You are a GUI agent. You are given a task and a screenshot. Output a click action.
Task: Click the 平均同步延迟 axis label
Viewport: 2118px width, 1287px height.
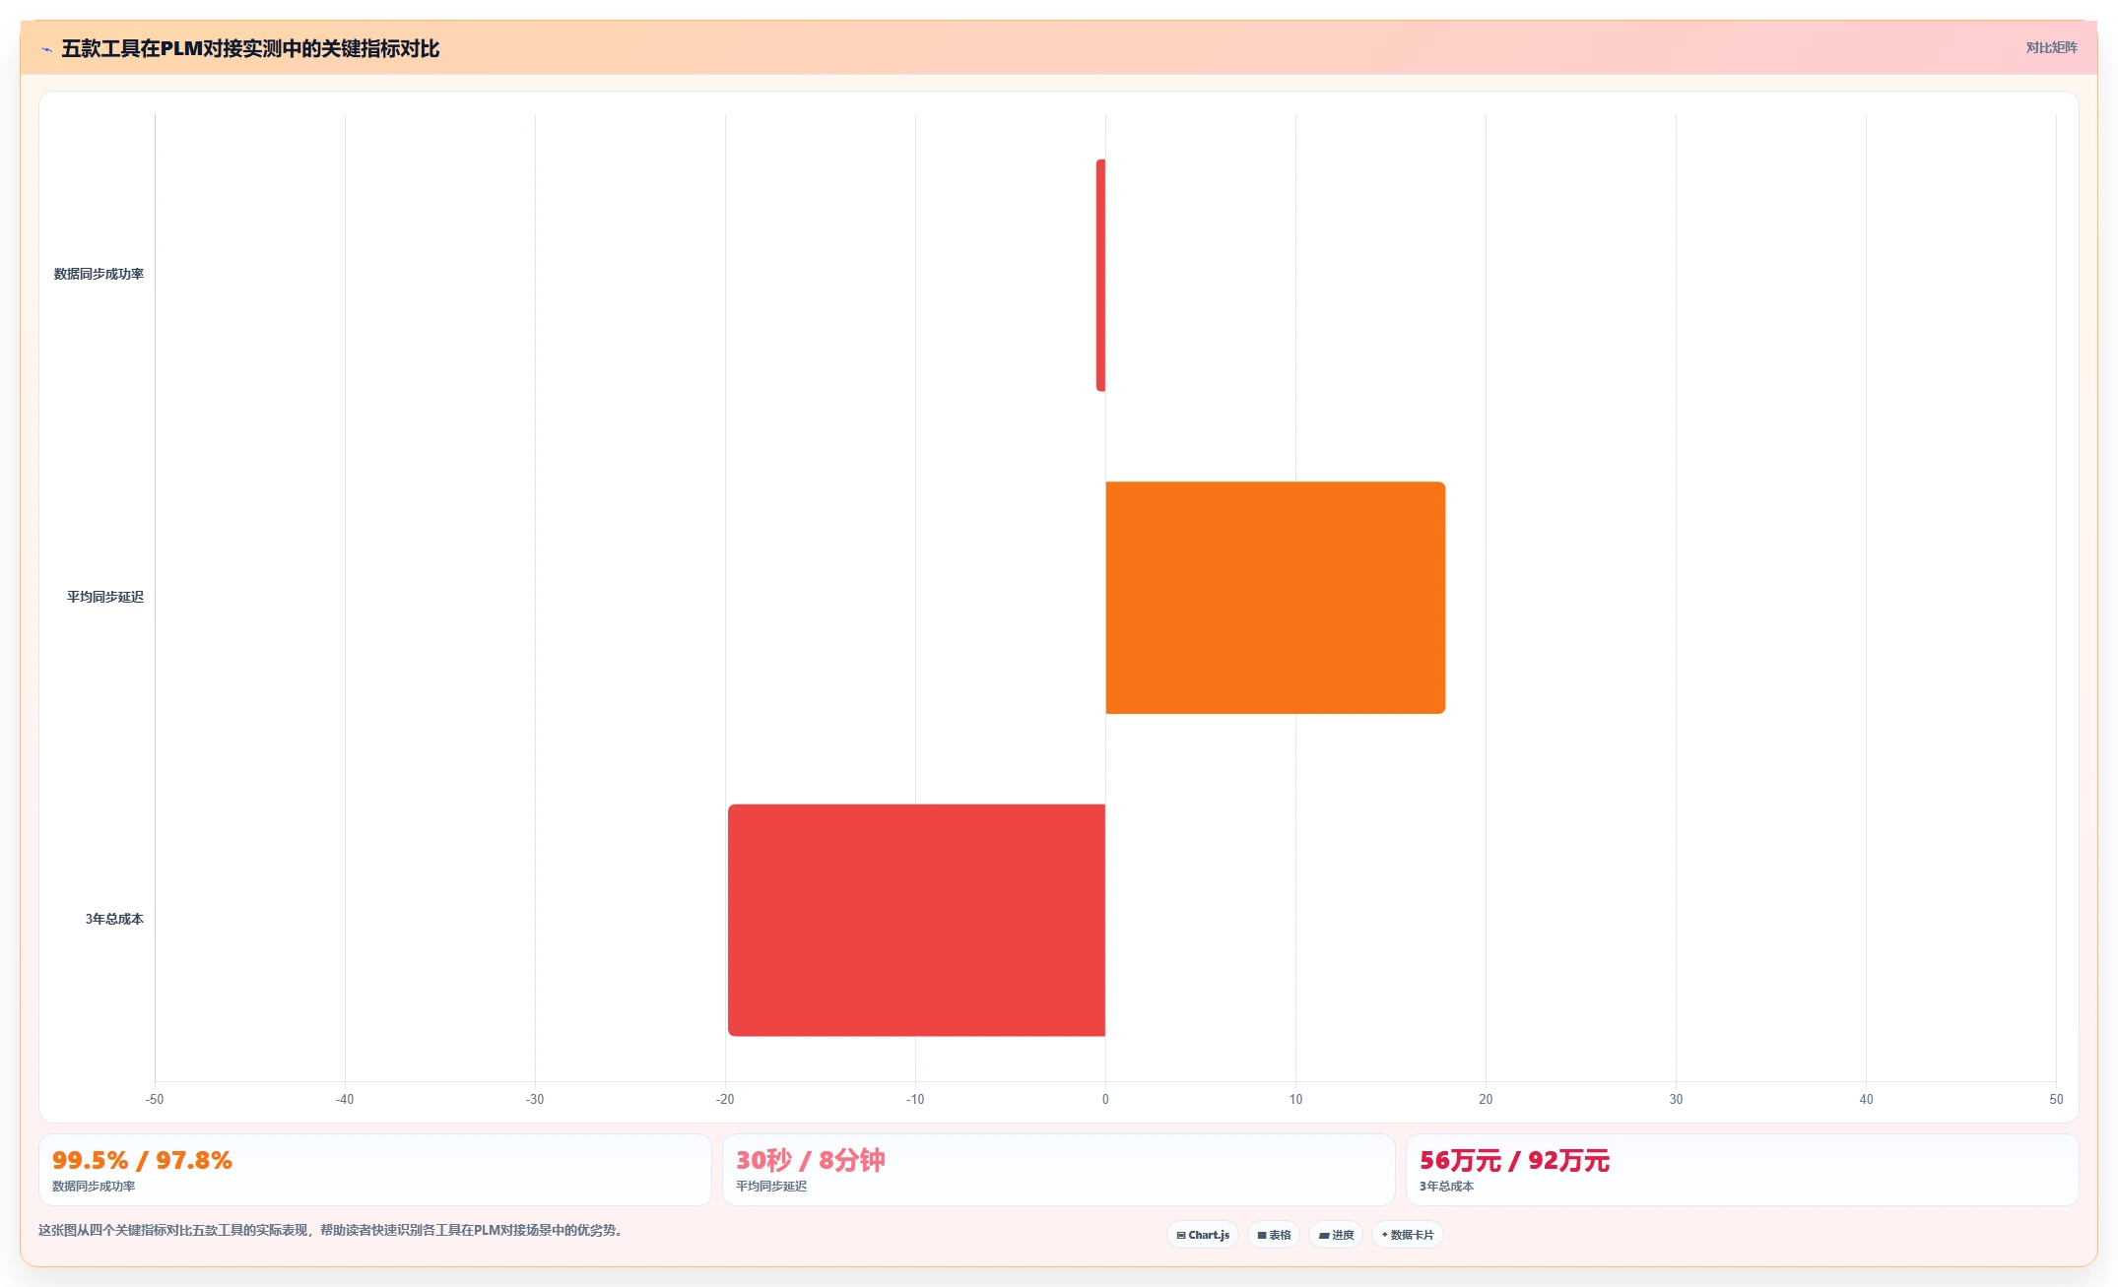105,597
